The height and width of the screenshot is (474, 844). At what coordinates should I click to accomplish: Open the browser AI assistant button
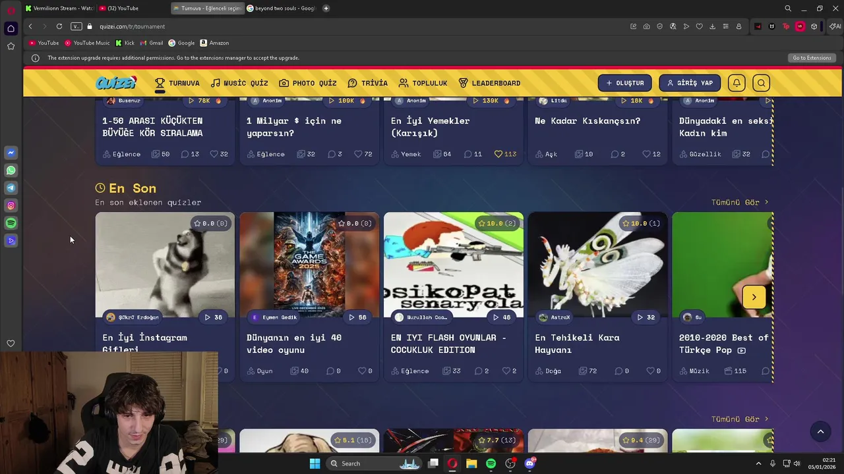pos(835,26)
